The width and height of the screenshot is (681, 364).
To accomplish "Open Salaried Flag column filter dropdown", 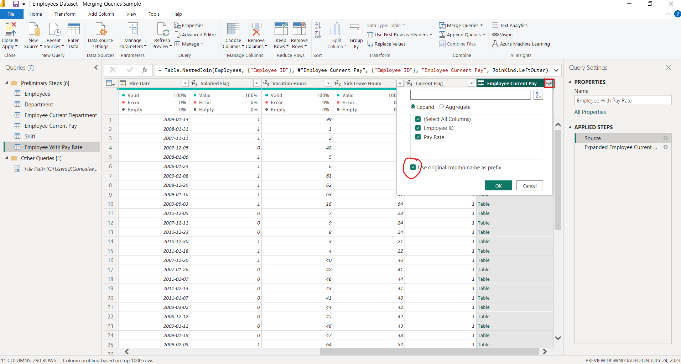I will coord(256,83).
